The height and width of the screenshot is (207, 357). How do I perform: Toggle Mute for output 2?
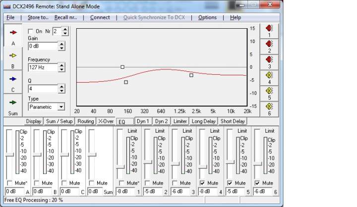(x=147, y=183)
